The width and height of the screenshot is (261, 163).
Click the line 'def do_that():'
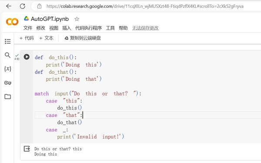coord(56,72)
